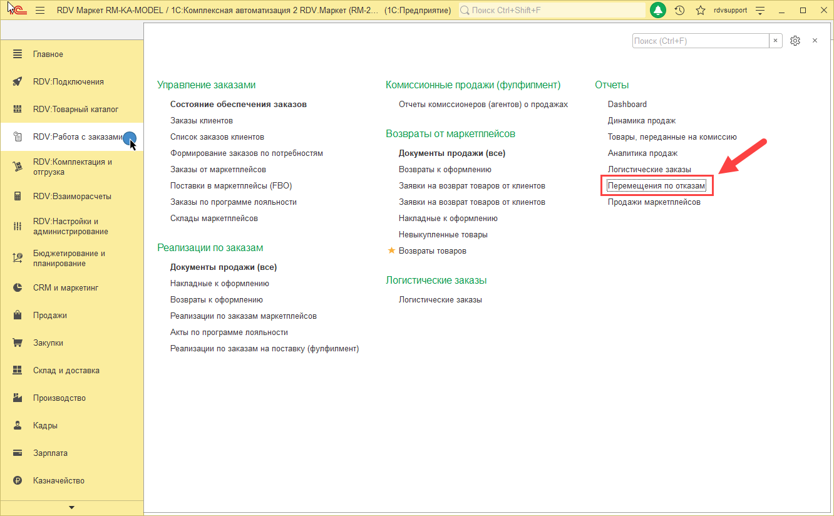The image size is (834, 516).
Task: Open Заказы от маркетплейсов
Action: click(x=218, y=170)
